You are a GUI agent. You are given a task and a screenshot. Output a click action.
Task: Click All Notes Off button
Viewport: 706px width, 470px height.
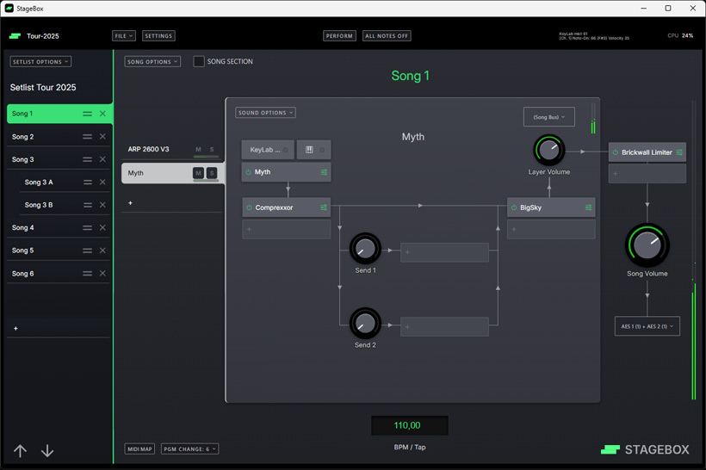click(387, 35)
